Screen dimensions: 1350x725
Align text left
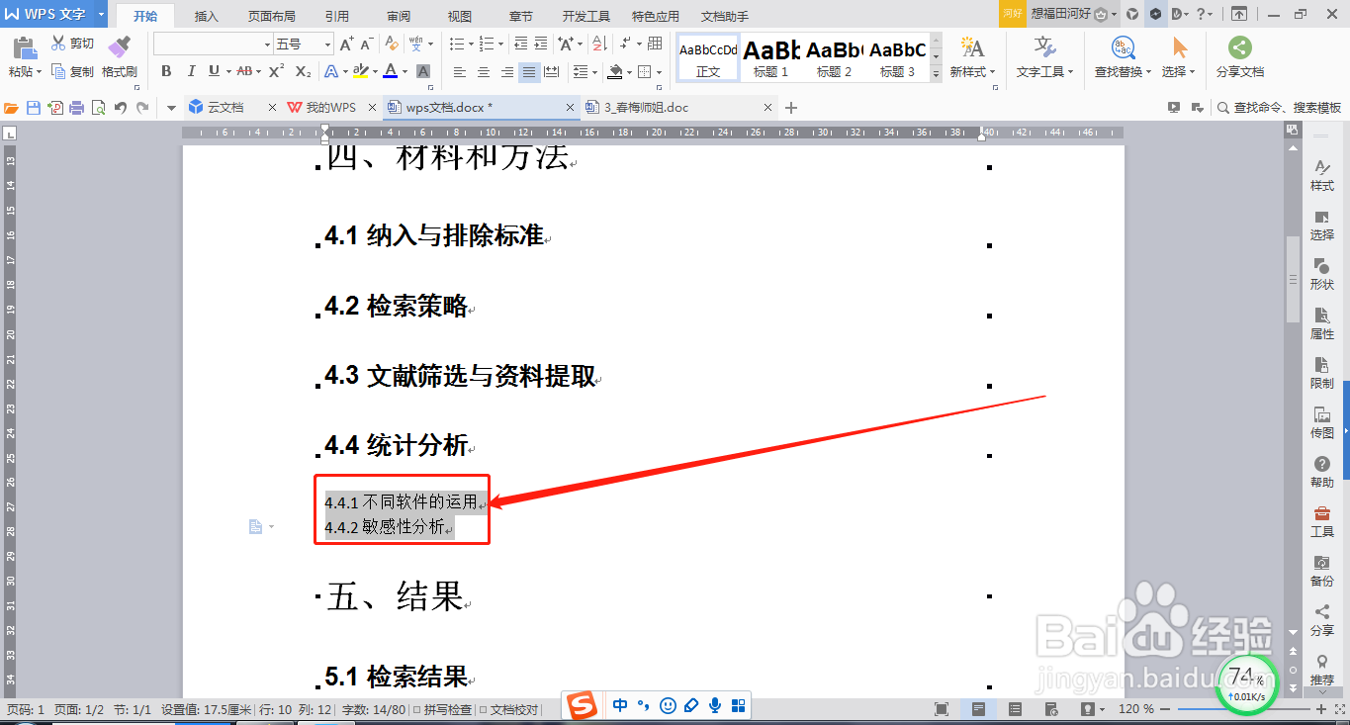pos(460,71)
